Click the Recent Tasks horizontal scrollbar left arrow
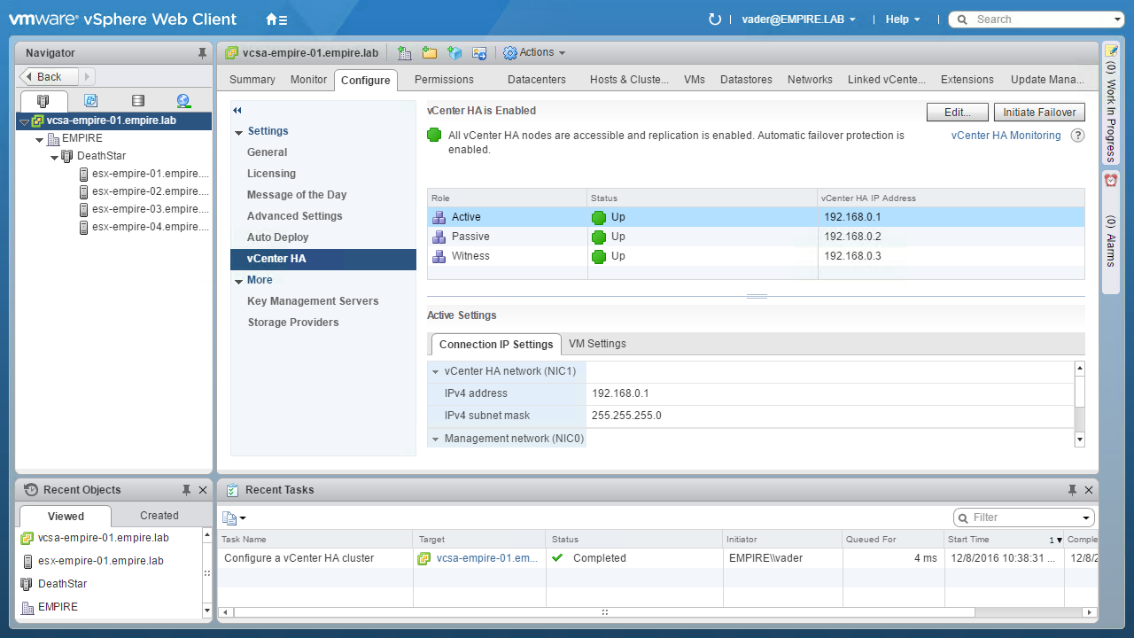This screenshot has width=1134, height=638. click(x=224, y=612)
